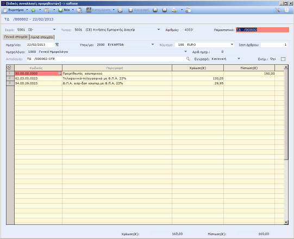Select the Γενικά στοιχεία tab
This screenshot has width=294, height=239.
16,37
